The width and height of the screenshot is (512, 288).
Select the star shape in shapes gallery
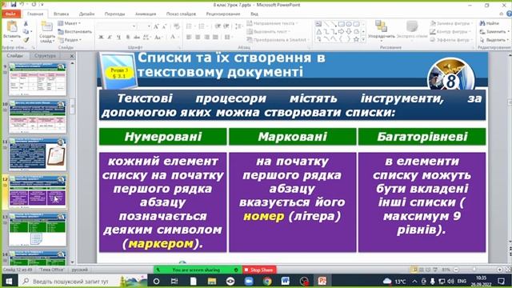356,39
